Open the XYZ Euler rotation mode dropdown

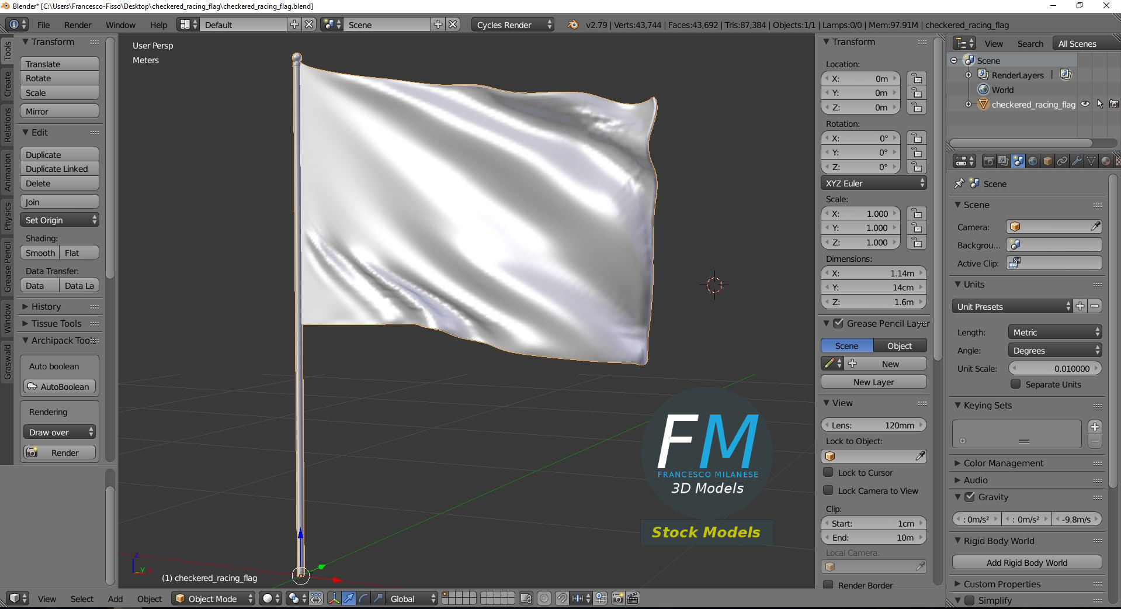874,183
